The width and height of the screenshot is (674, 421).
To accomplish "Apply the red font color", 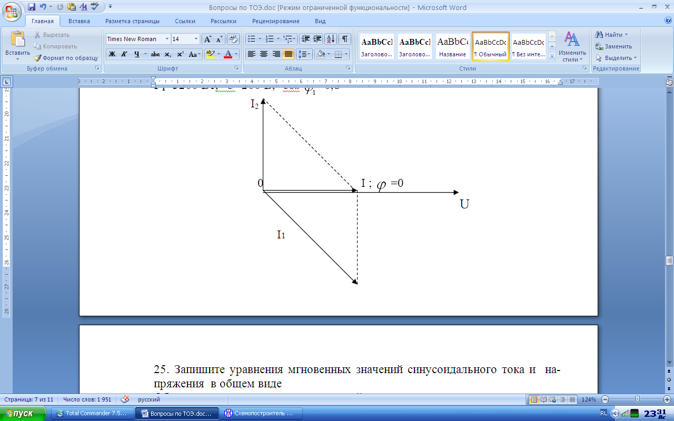I will pyautogui.click(x=228, y=54).
